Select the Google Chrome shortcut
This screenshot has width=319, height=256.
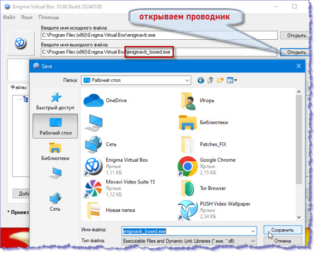coord(207,166)
